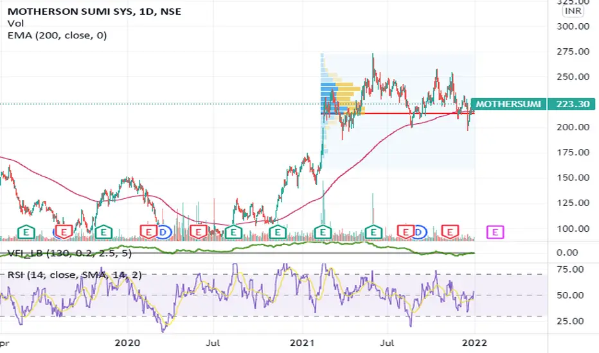Click the 250.00 price axis label
The image size is (599, 353).
pos(573,77)
